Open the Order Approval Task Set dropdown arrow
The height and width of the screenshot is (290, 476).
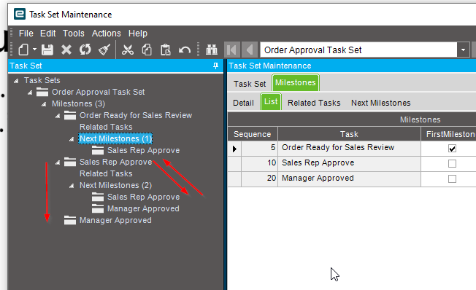click(x=464, y=50)
